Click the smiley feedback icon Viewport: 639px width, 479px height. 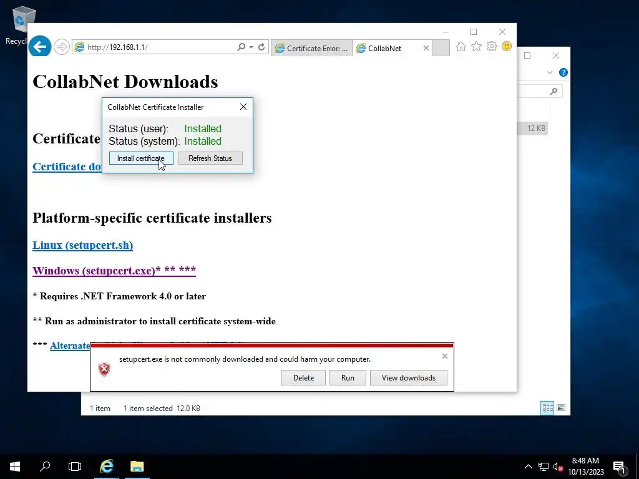click(507, 46)
